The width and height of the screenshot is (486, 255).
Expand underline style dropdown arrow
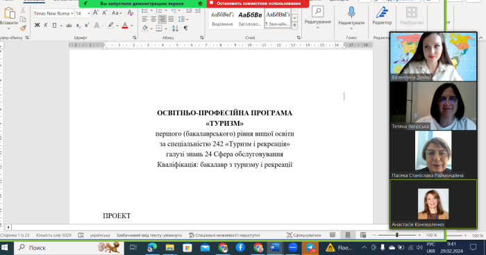coord(61,26)
